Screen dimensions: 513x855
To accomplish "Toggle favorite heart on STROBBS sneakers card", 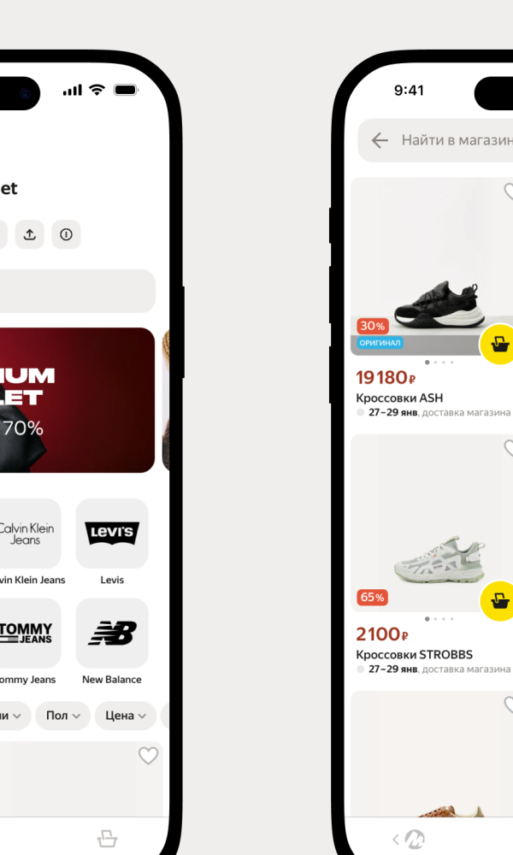I will (510, 448).
